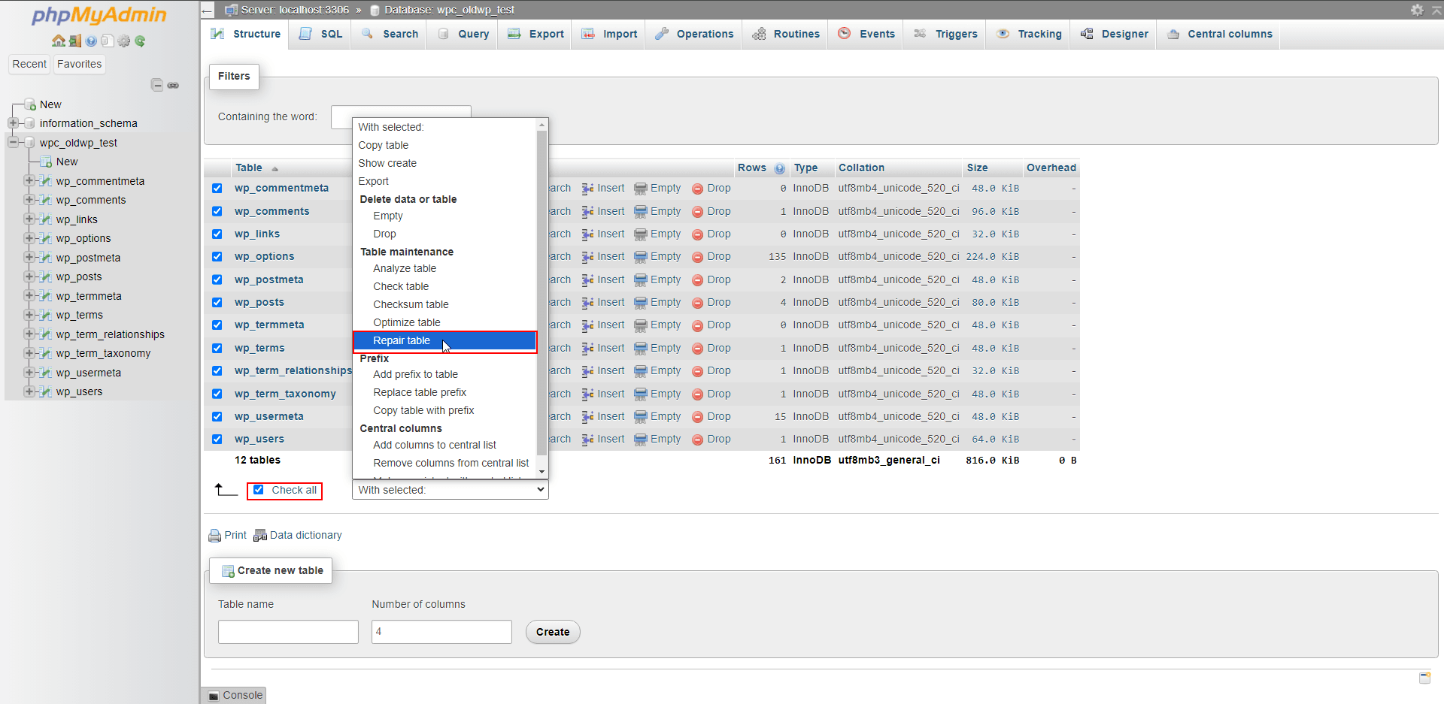Click the console toggle icon at bottom right
The height and width of the screenshot is (704, 1444).
click(x=1424, y=678)
